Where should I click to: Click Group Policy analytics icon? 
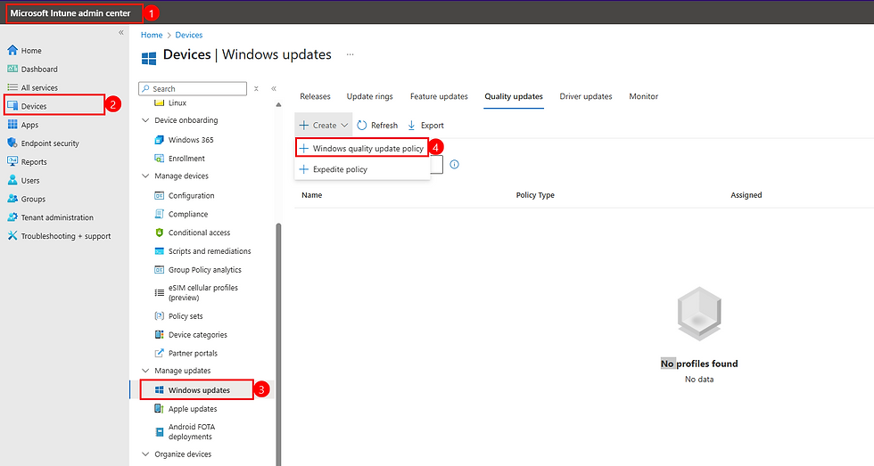(160, 269)
